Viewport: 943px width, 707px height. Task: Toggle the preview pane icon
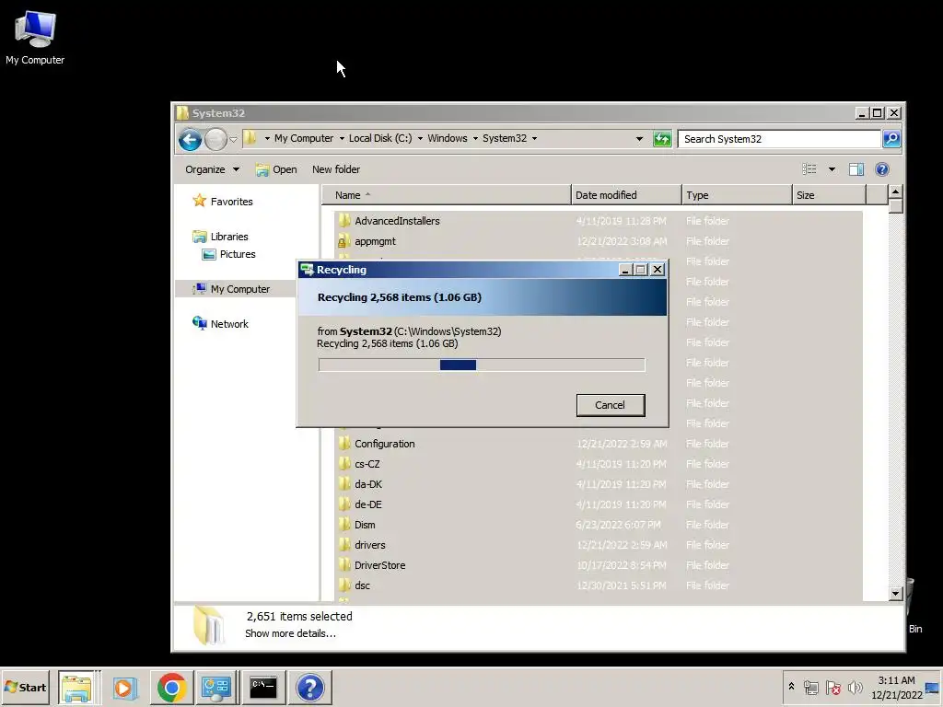(x=856, y=169)
